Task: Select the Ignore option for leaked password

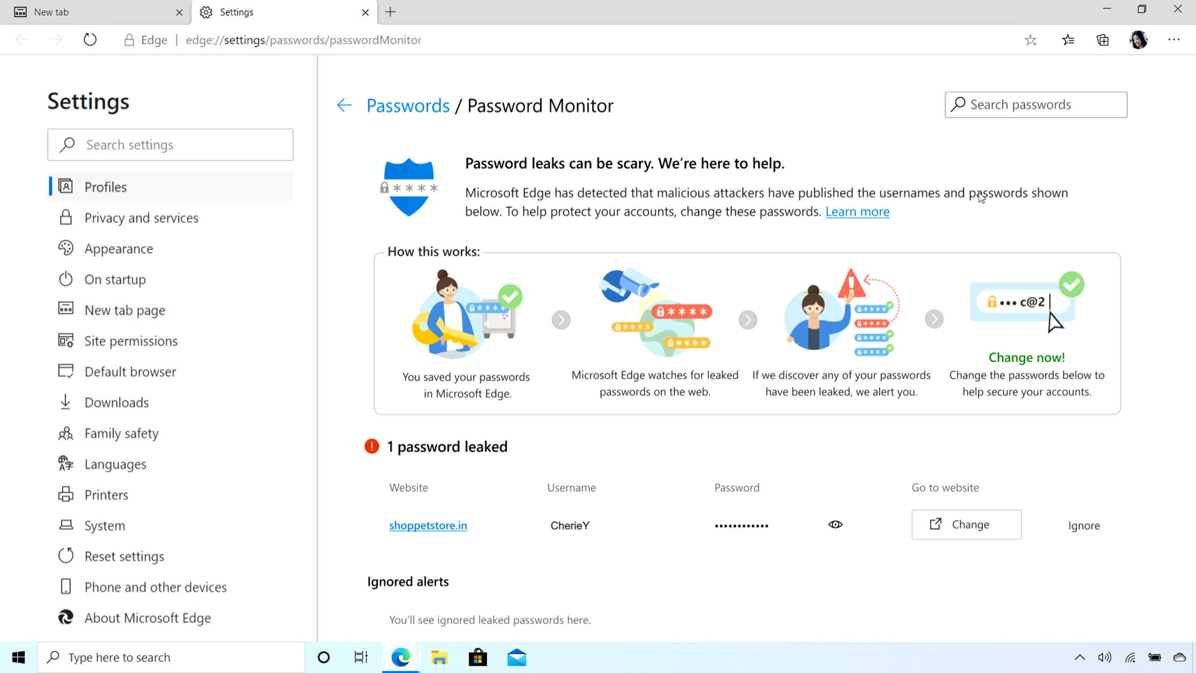Action: coord(1083,524)
